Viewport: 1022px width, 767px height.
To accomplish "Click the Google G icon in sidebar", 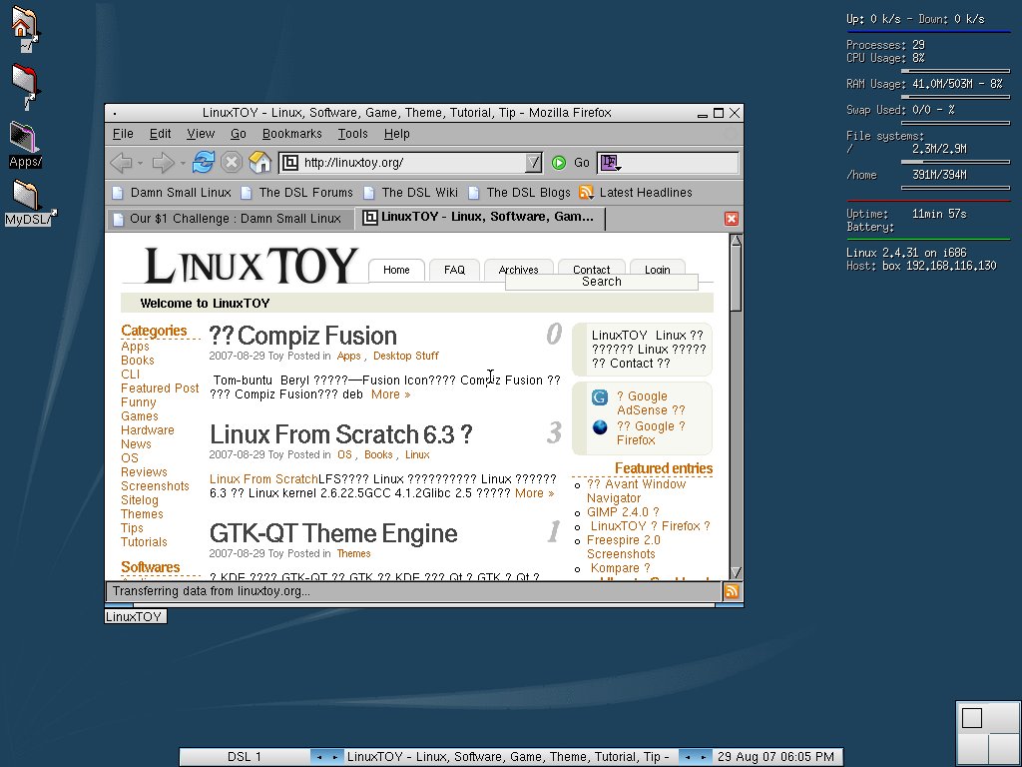I will pos(600,397).
